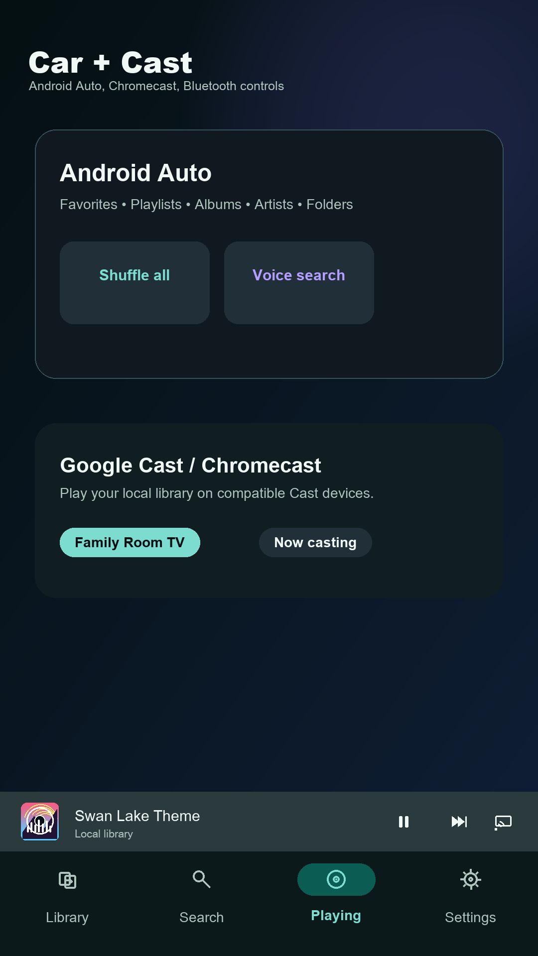Screen dimensions: 538x956
Task: Select the Playing disc icon
Action: point(336,879)
